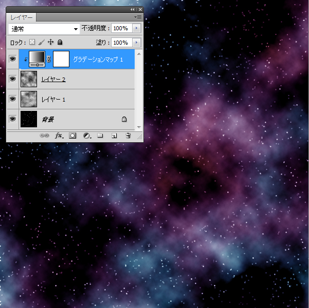
Task: Lock image pixels with brush icon
Action: 41,42
